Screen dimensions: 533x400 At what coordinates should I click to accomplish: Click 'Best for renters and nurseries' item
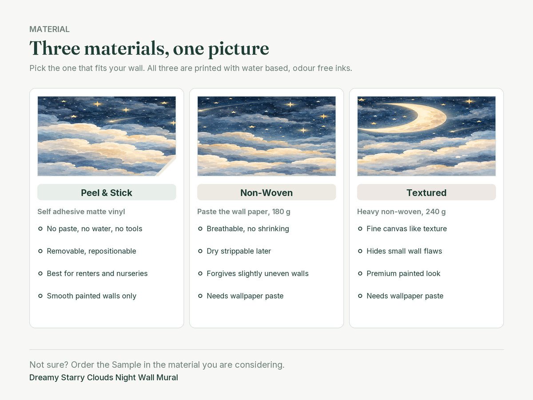pos(97,273)
